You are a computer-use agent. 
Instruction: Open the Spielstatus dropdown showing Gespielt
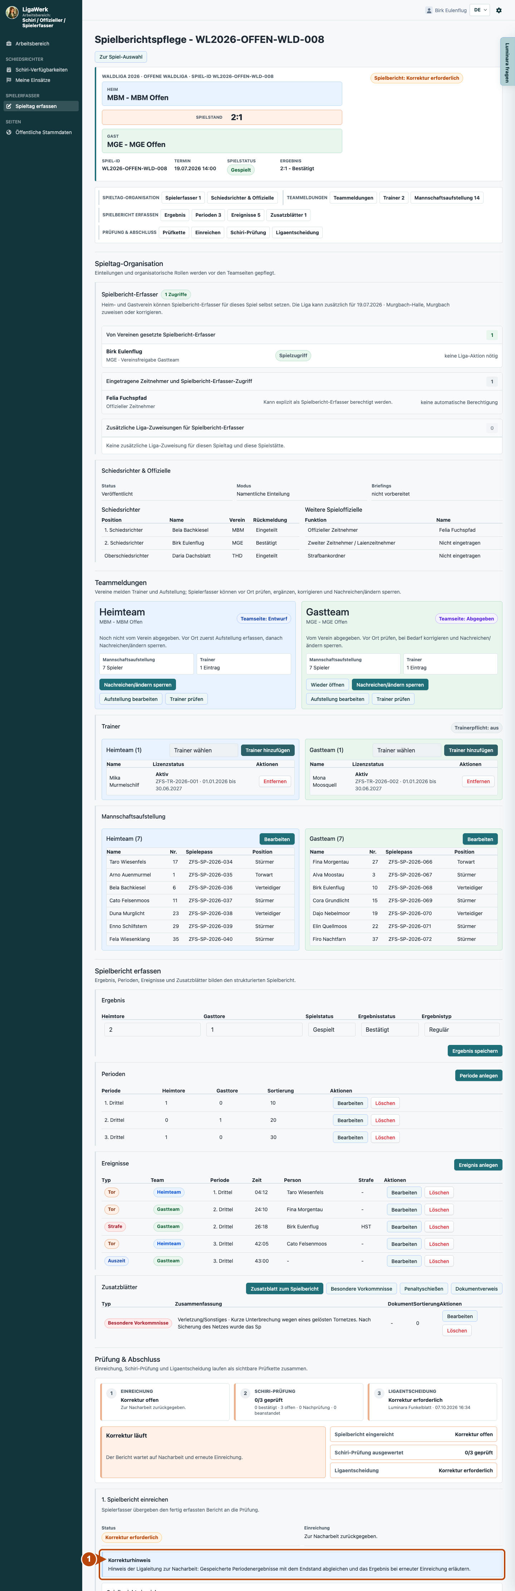pyautogui.click(x=332, y=1030)
